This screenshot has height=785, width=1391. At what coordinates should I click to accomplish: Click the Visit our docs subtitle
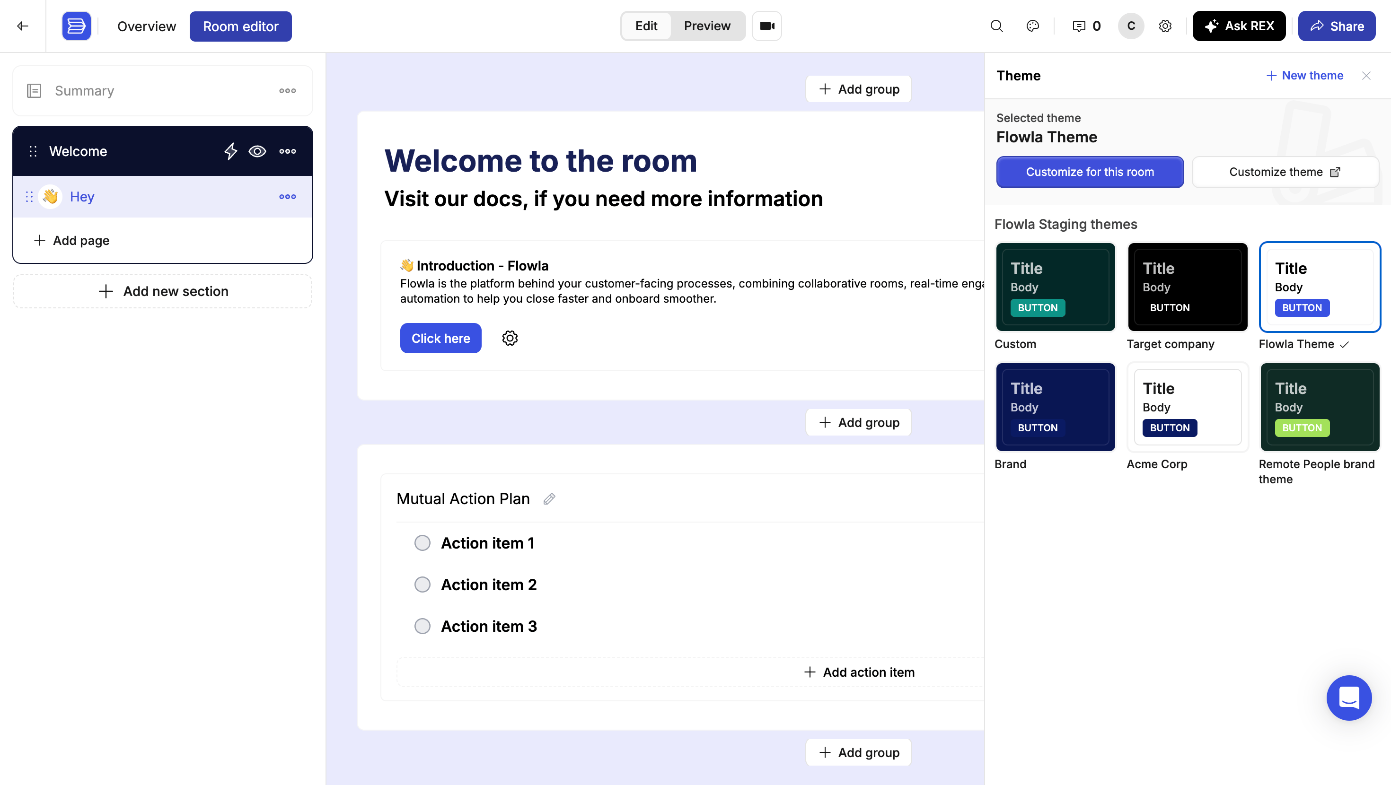click(x=603, y=199)
